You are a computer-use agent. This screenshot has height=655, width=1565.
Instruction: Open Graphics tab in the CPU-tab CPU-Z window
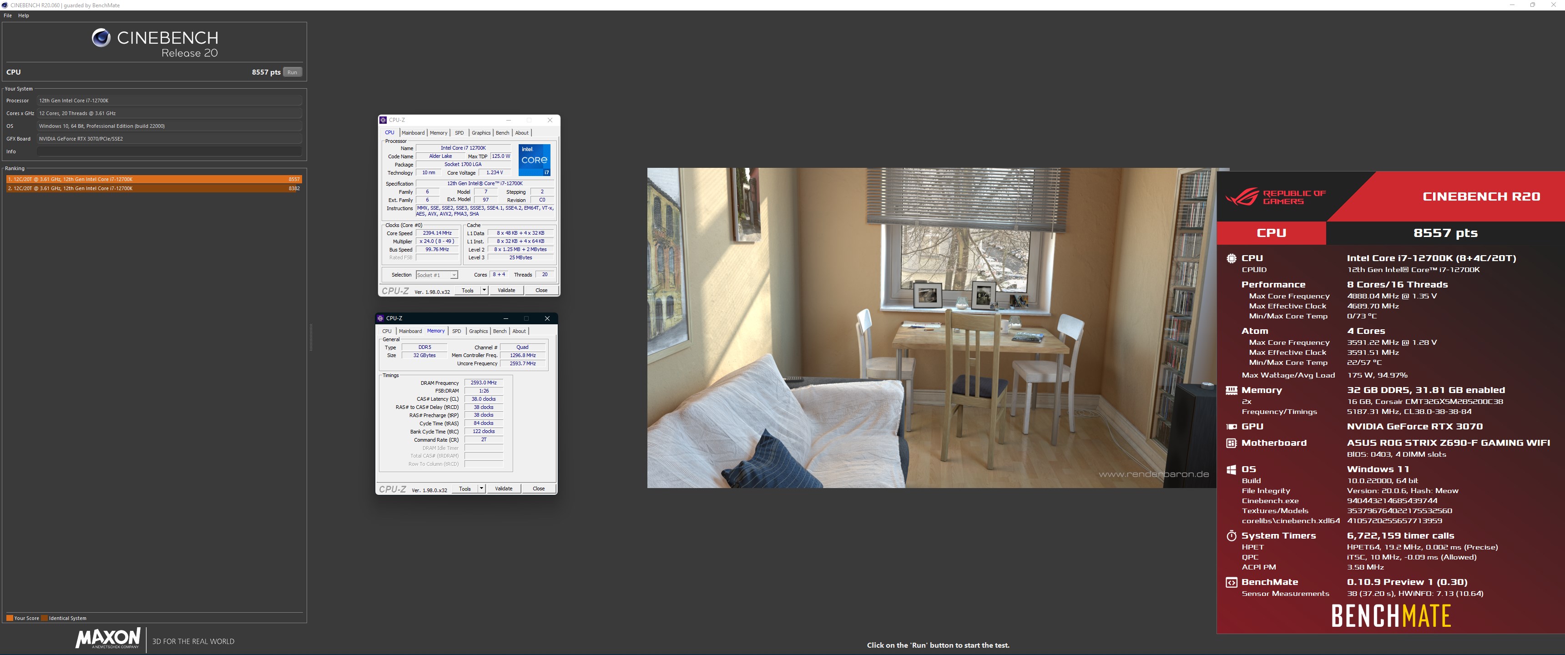pyautogui.click(x=481, y=133)
